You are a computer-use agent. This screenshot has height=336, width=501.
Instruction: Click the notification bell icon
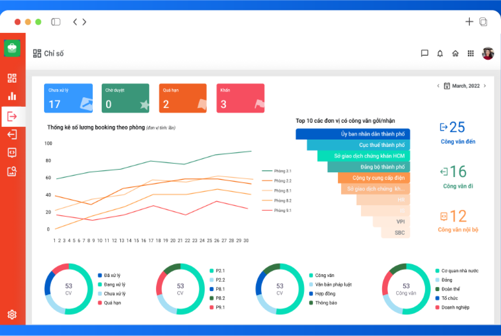coord(440,53)
